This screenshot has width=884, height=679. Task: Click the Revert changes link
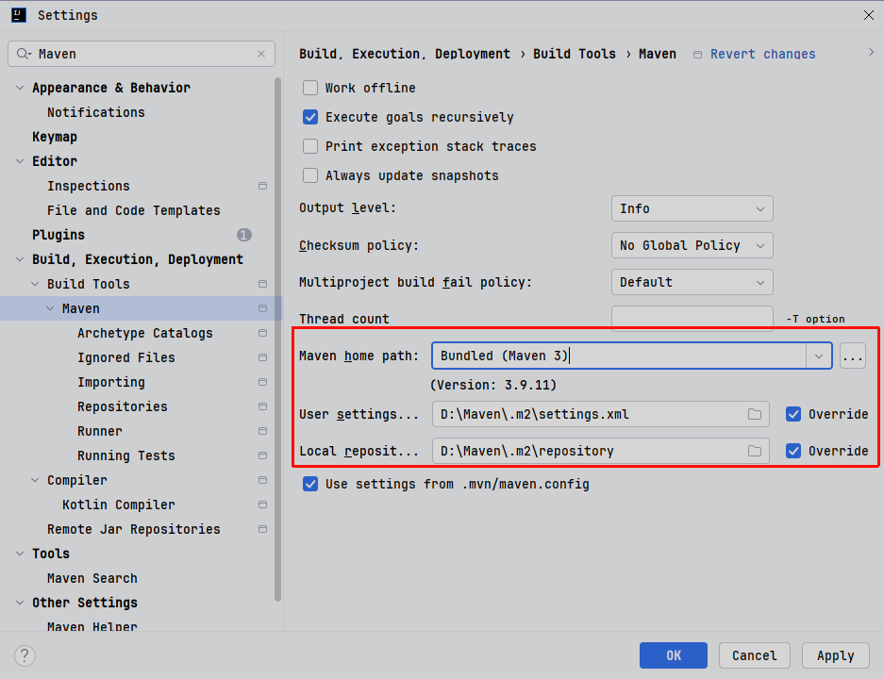pos(763,54)
